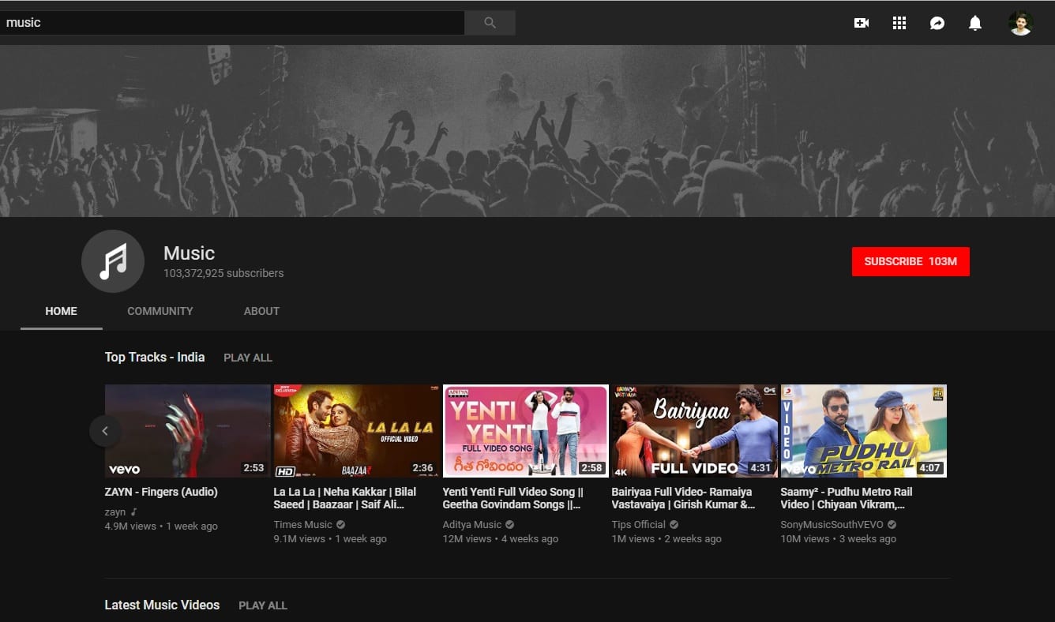
Task: Open the YouTube apps grid icon
Action: [x=899, y=23]
